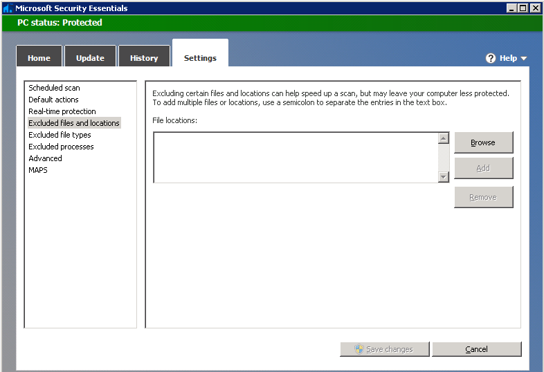Screen dimensions: 544x372
Task: Open Default actions settings
Action: tap(53, 100)
